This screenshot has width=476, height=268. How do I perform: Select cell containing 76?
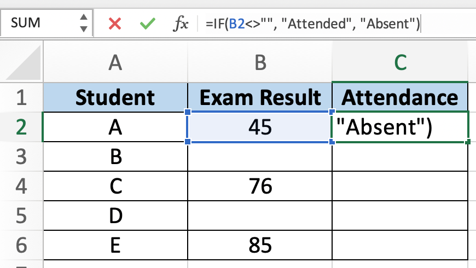tap(260, 187)
